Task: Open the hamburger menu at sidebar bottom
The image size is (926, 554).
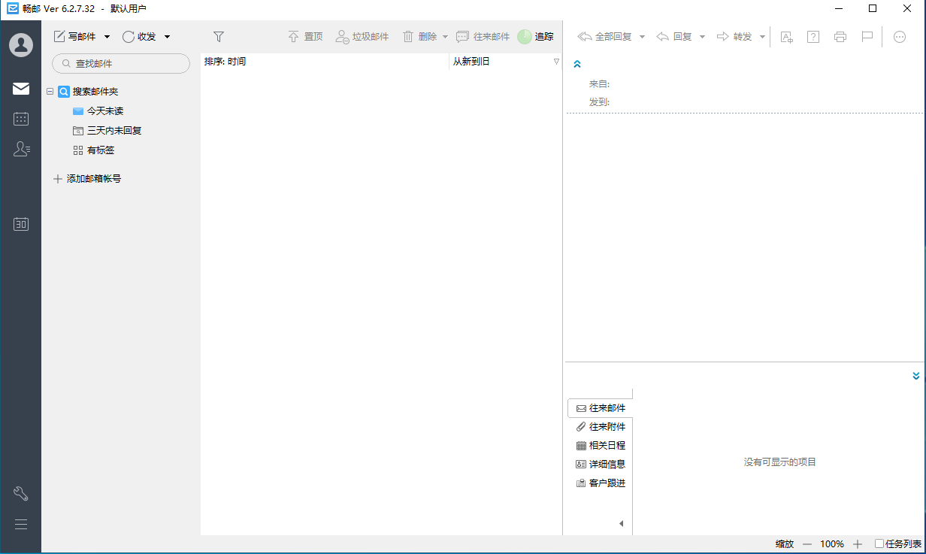Action: point(21,524)
